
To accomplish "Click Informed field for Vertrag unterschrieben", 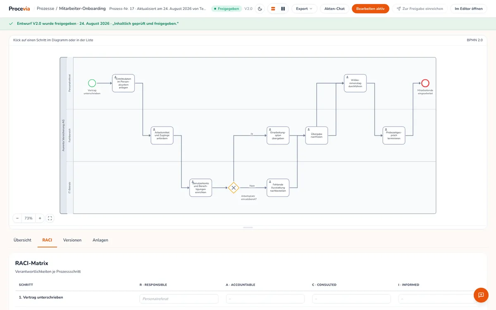I will 438,299.
